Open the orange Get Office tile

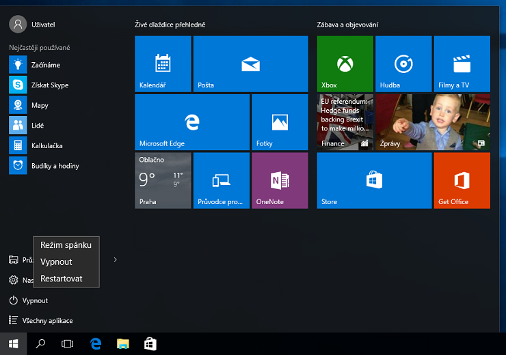pyautogui.click(x=462, y=180)
